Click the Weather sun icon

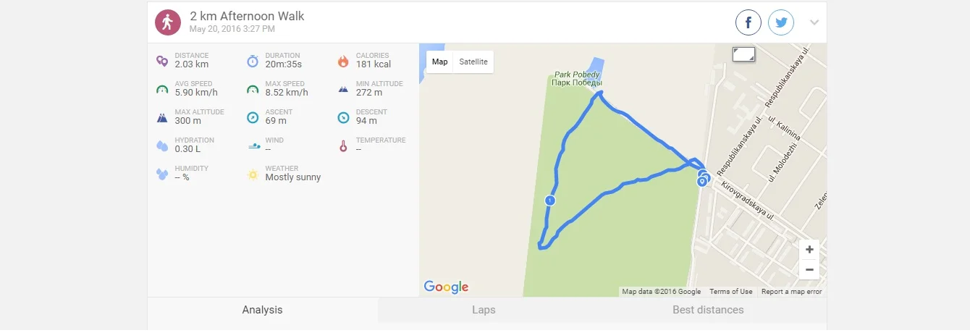[253, 174]
